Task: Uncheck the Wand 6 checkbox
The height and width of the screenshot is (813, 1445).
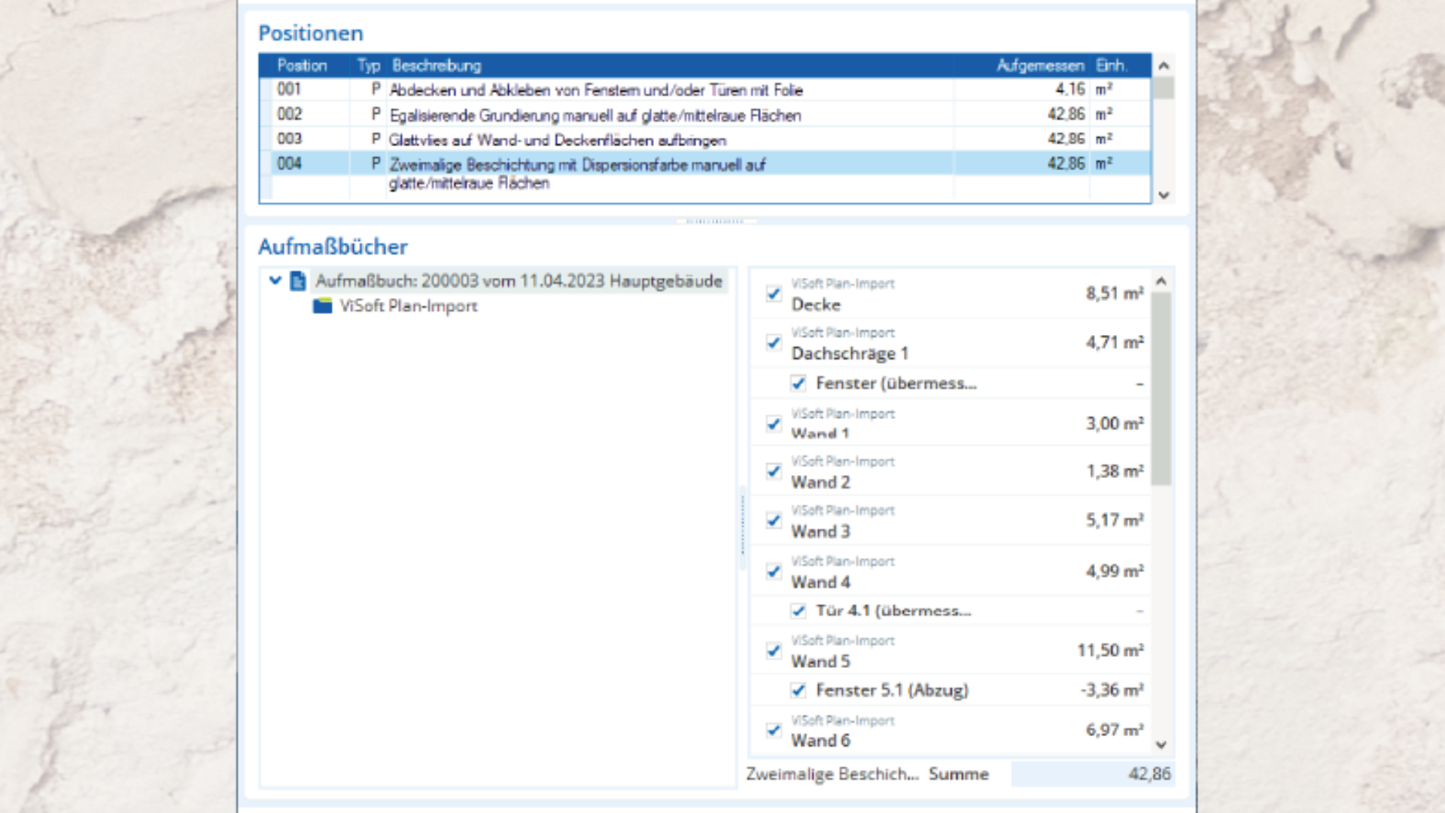Action: (x=774, y=730)
